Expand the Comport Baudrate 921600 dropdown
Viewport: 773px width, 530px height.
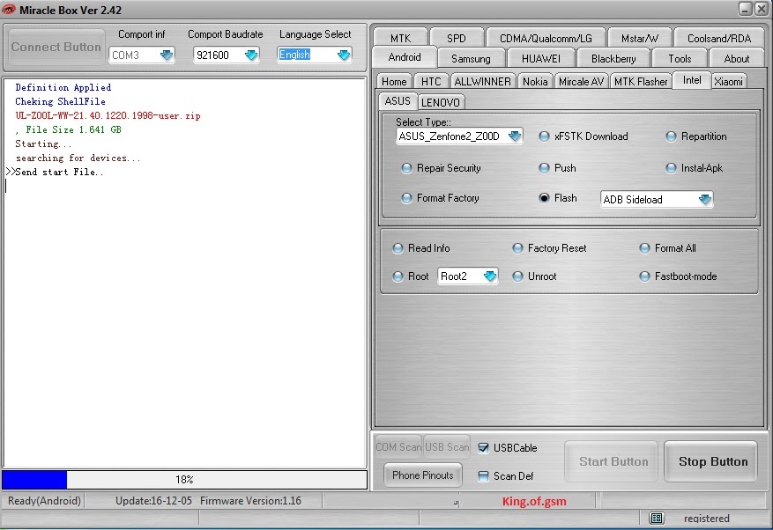[x=251, y=55]
